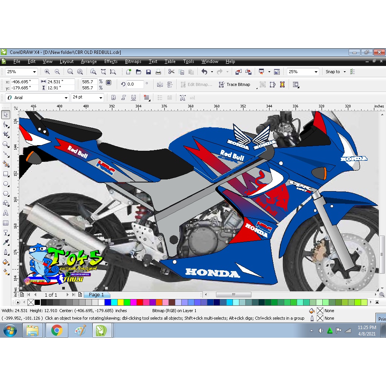Open the Bitmaps menu

click(133, 61)
